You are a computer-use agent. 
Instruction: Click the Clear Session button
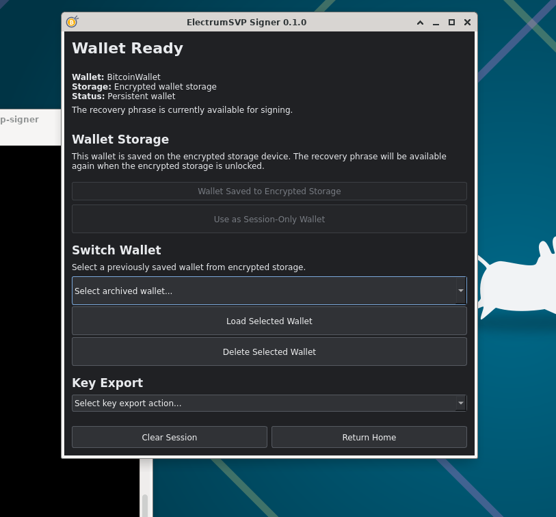pyautogui.click(x=170, y=437)
